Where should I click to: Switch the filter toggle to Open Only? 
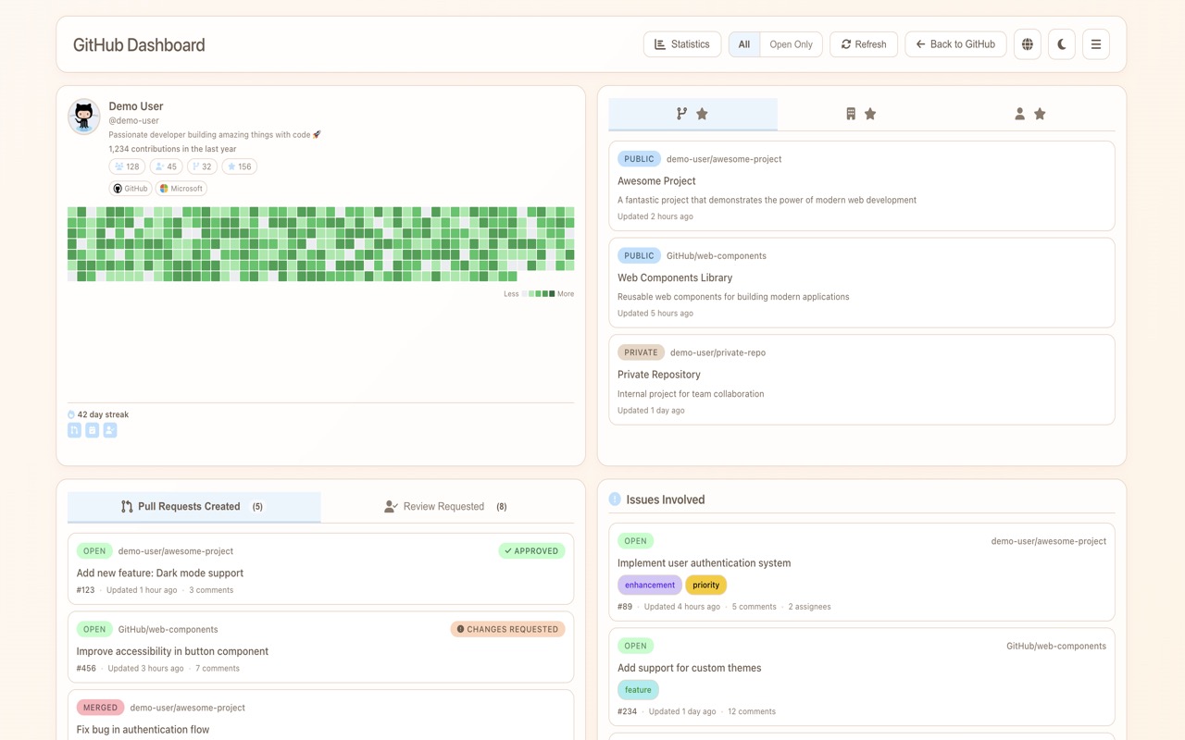(x=791, y=43)
